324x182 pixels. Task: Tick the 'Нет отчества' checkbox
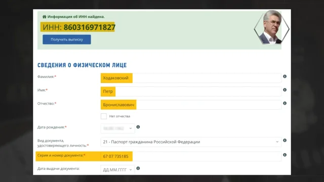pos(104,116)
